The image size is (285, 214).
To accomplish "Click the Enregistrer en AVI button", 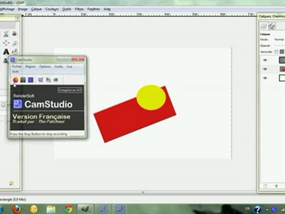I will [x=70, y=90].
